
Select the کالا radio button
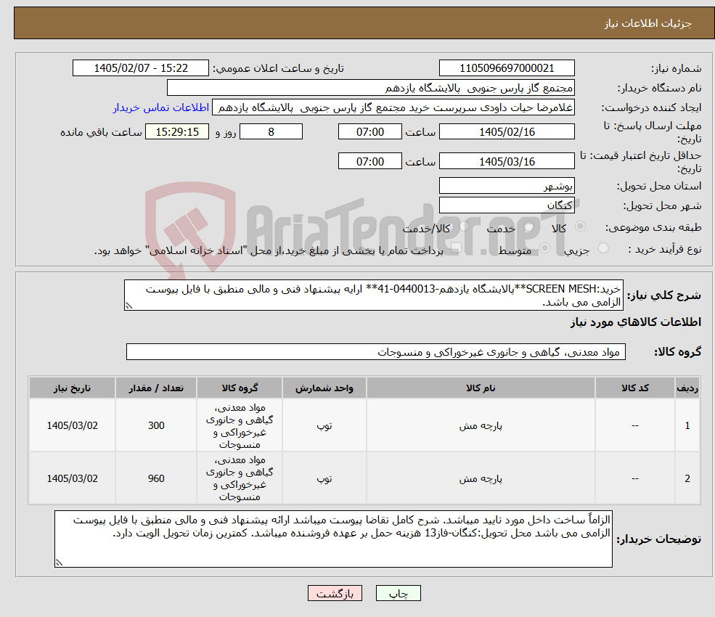click(581, 226)
